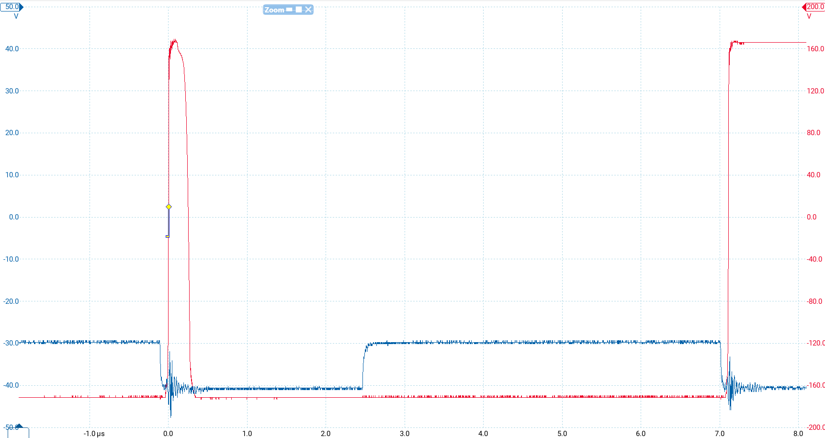This screenshot has height=438, width=825.
Task: Click the red V unit label
Action: pyautogui.click(x=809, y=16)
